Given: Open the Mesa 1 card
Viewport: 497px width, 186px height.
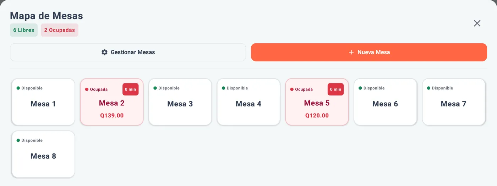Looking at the screenshot, I should pyautogui.click(x=43, y=102).
